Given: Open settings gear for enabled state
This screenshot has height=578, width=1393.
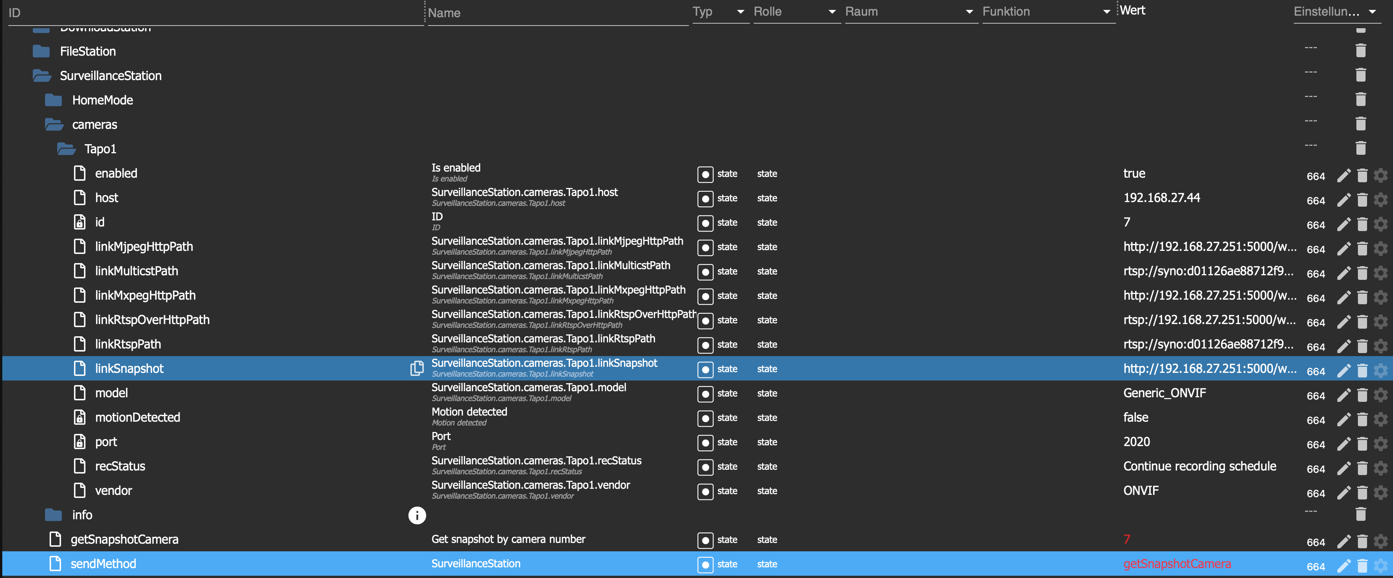Looking at the screenshot, I should [1380, 175].
